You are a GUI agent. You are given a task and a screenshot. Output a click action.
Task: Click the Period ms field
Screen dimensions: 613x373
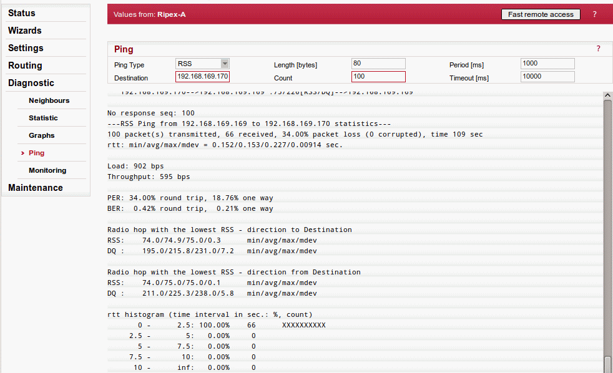click(547, 63)
